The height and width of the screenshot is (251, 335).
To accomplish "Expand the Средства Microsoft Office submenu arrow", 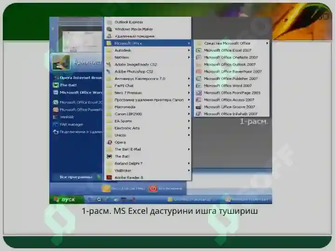I will [267, 43].
